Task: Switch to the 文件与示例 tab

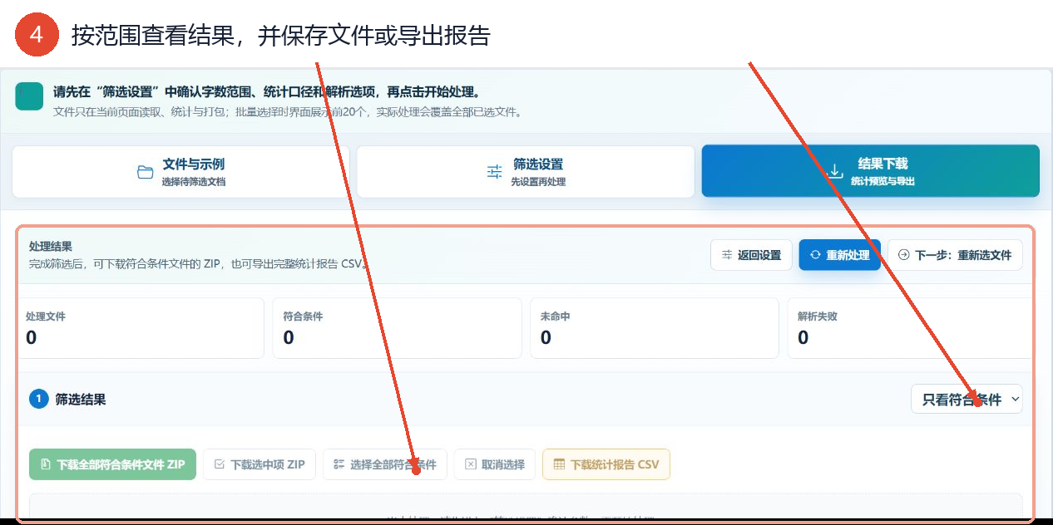Action: point(180,172)
